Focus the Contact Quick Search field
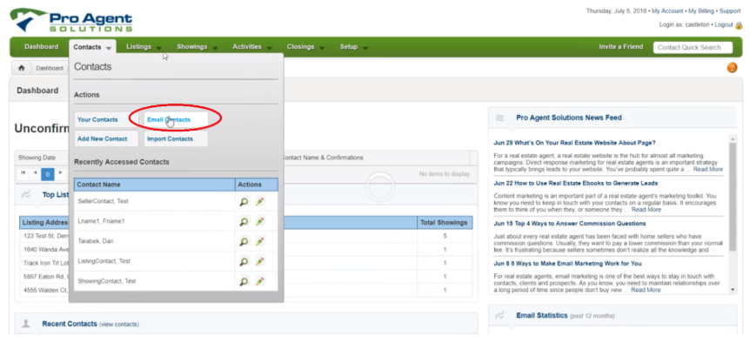This screenshot has height=337, width=750. click(693, 47)
